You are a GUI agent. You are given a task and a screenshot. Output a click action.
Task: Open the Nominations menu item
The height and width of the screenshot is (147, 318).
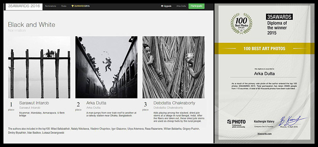click(50, 6)
